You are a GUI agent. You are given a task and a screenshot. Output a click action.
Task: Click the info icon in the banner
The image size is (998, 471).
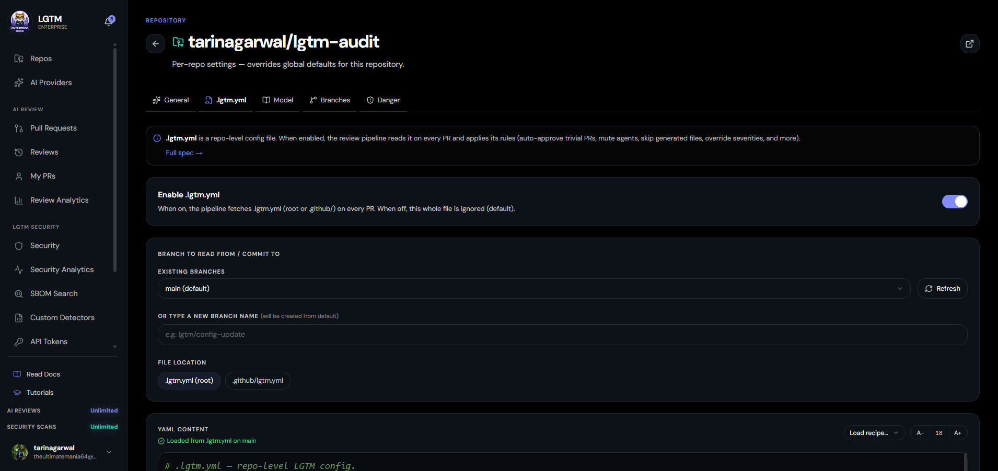click(x=157, y=138)
